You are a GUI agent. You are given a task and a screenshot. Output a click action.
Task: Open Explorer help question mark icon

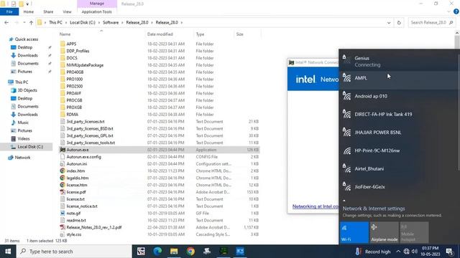pyautogui.click(x=456, y=11)
